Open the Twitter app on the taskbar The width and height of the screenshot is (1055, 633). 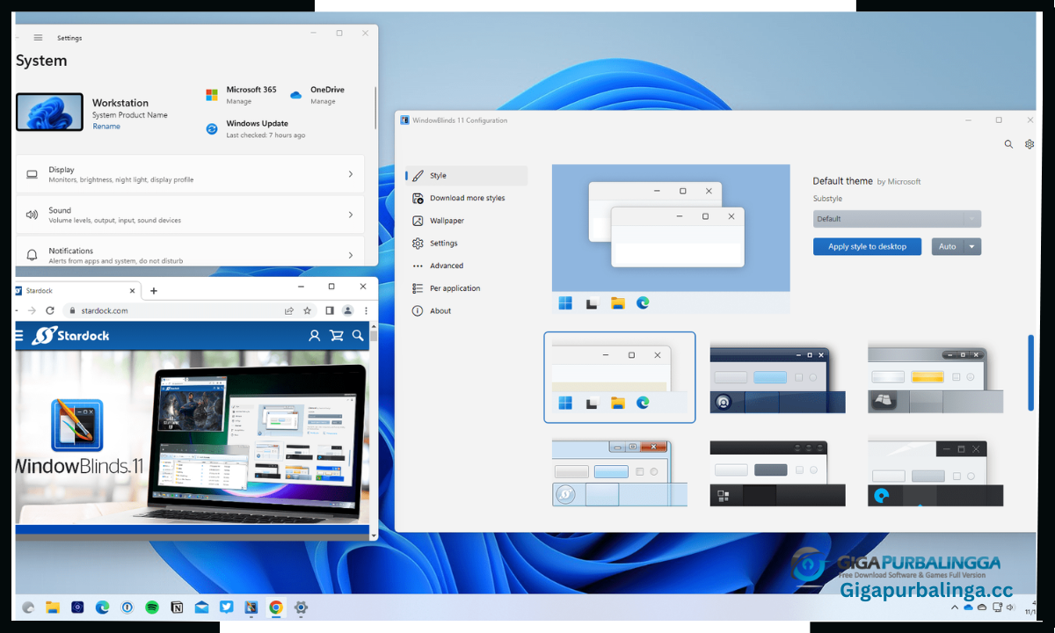click(x=226, y=607)
